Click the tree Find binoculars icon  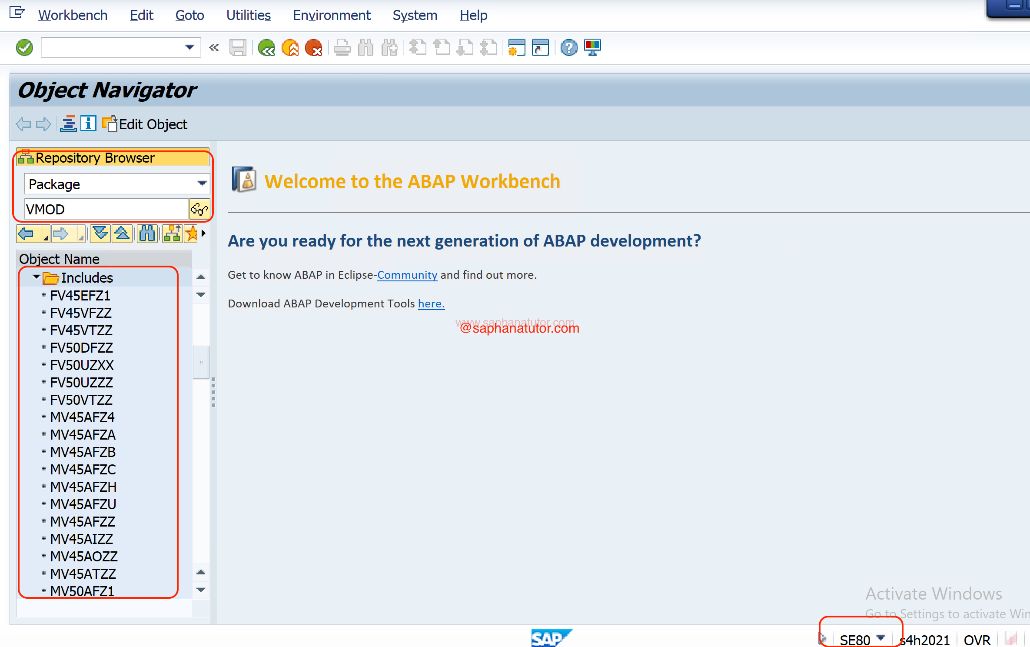click(147, 234)
